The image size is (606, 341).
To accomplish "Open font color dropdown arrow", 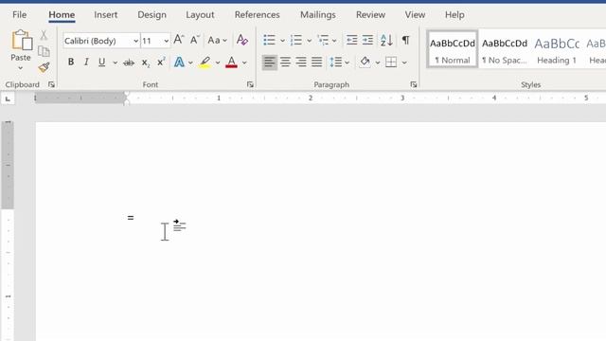I will click(244, 63).
